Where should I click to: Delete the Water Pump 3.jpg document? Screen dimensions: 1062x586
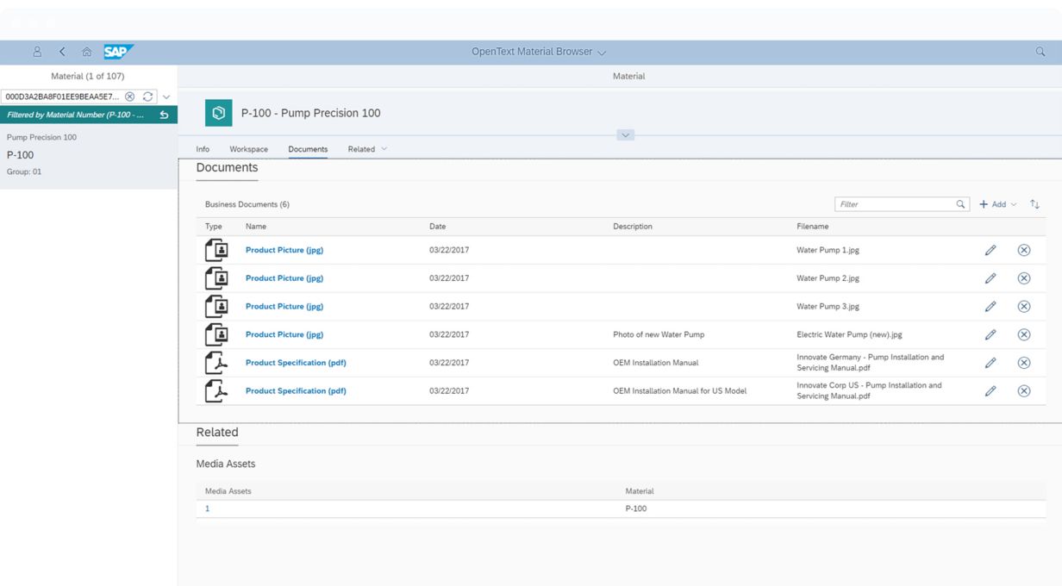(1023, 306)
